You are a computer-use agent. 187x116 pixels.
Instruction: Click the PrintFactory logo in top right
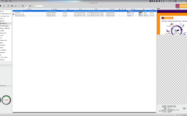[x=181, y=6]
